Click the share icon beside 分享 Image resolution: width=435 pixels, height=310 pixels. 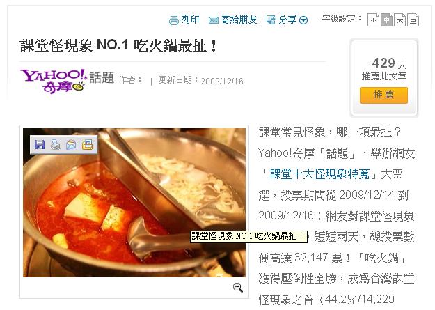[271, 20]
